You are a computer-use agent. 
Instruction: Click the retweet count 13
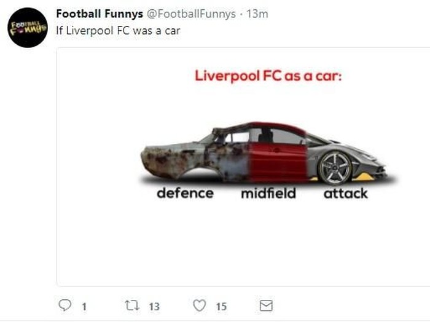154,307
